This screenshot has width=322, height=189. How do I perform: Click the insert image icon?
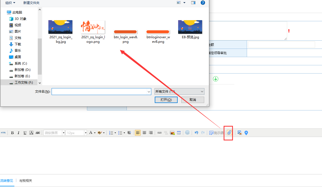(x=172, y=133)
